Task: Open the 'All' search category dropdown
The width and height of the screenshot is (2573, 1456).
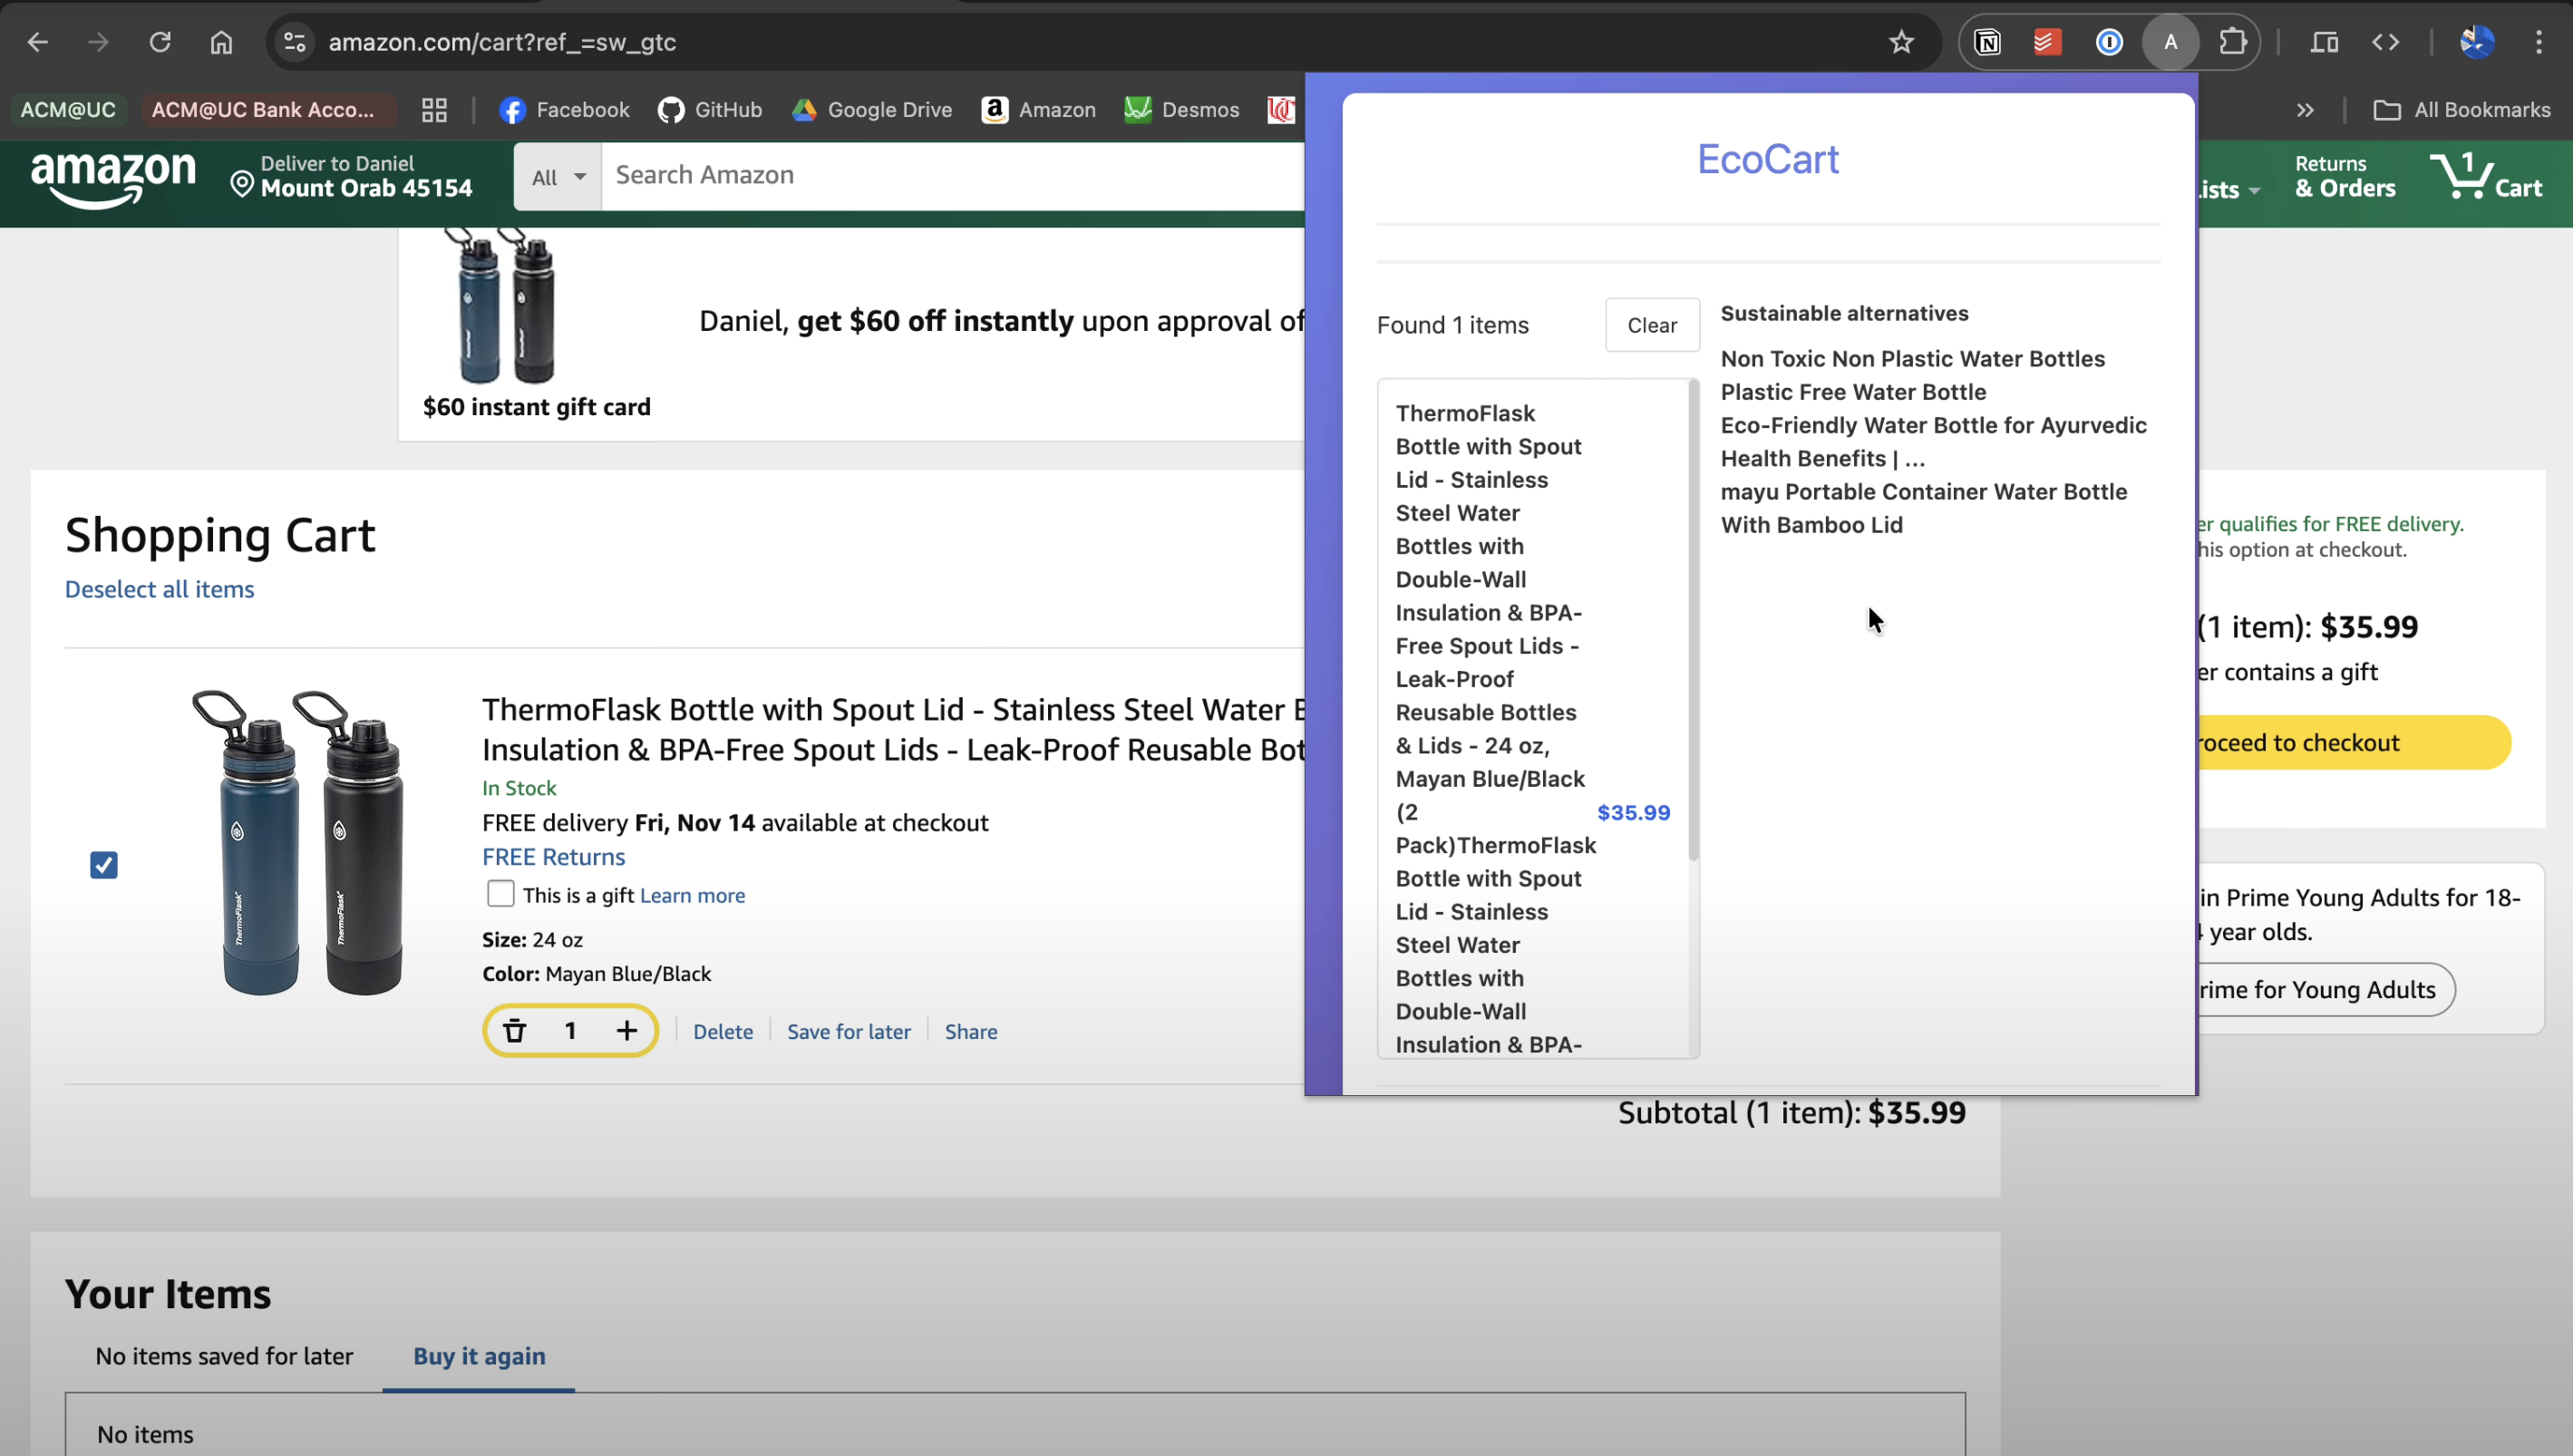Action: 556,176
